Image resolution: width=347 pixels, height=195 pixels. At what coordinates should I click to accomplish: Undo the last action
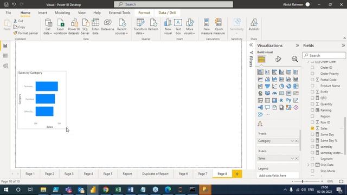point(14,4)
